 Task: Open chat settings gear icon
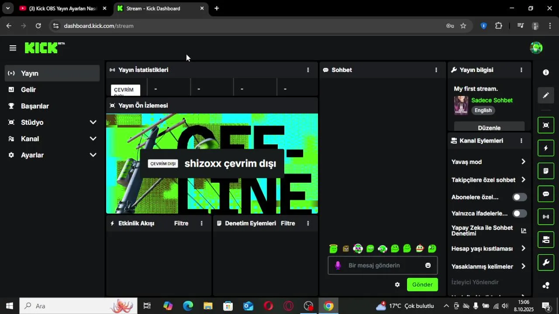click(397, 285)
